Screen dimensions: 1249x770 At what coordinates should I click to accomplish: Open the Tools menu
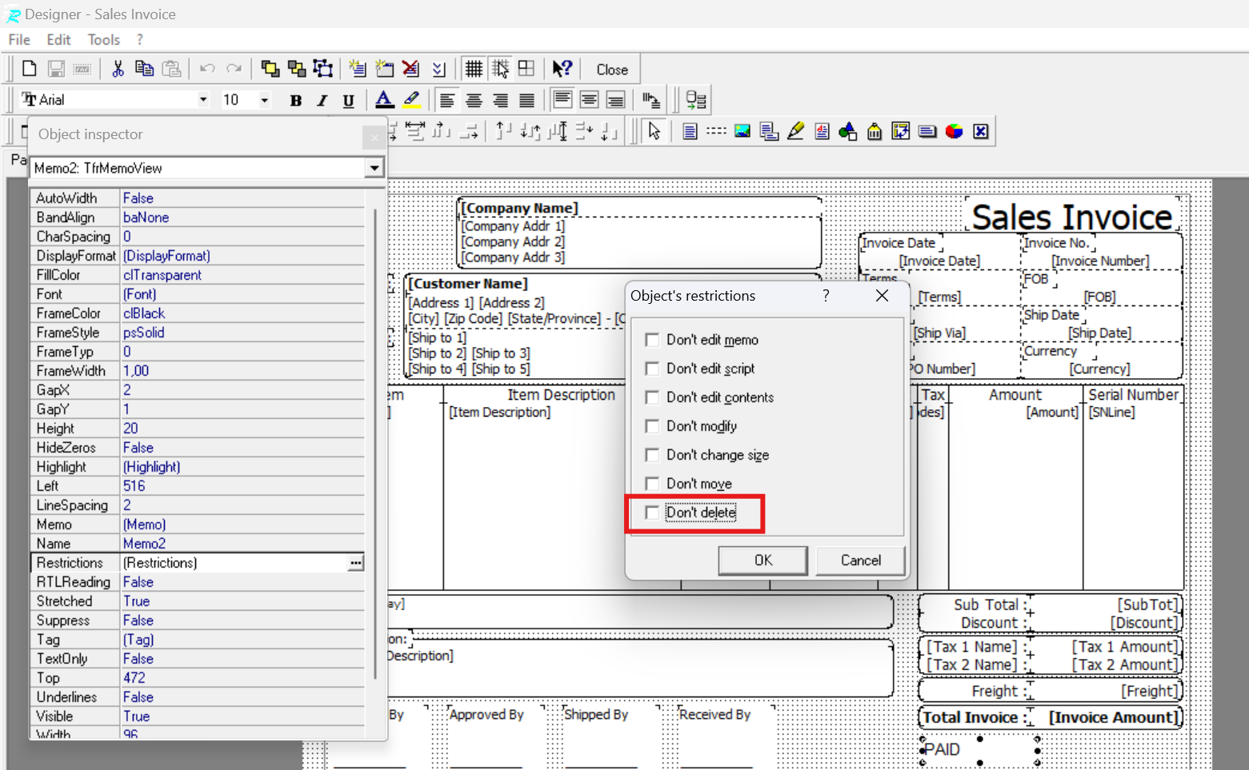[x=103, y=40]
